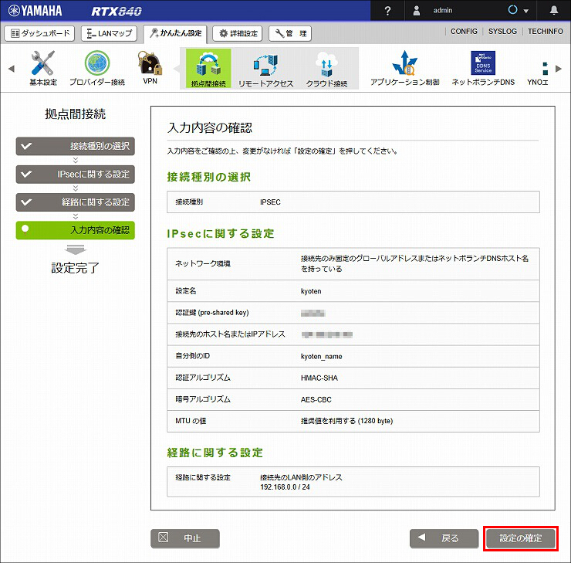Open the ネットボランチDNS icon
This screenshot has height=563, width=571.
483,68
